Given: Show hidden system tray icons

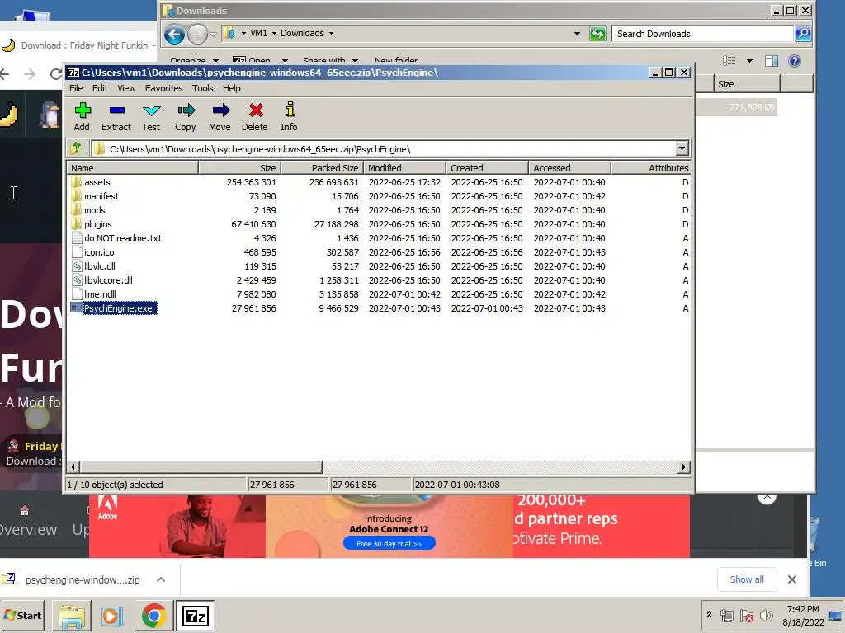Looking at the screenshot, I should (709, 614).
